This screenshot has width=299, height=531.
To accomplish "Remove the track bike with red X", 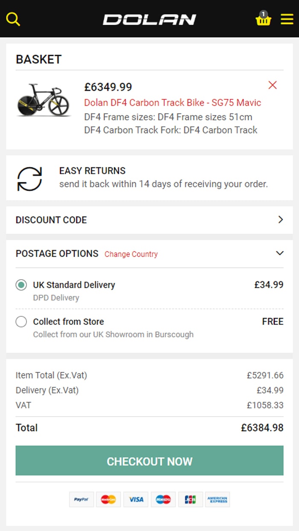I will coord(273,85).
